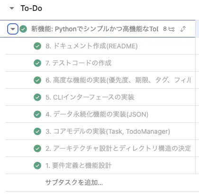This screenshot has height=194, width=199.
Task: Uncheck task 8 ドキュメント作成(README)
Action: click(x=37, y=46)
